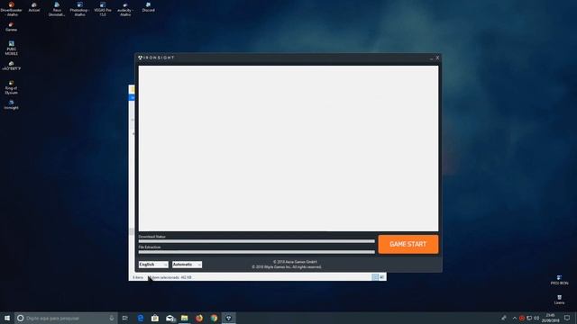Screen dimensions: 577x324
Task: Select the Recycle Bin (Lixeira) icon
Action: pos(559,300)
